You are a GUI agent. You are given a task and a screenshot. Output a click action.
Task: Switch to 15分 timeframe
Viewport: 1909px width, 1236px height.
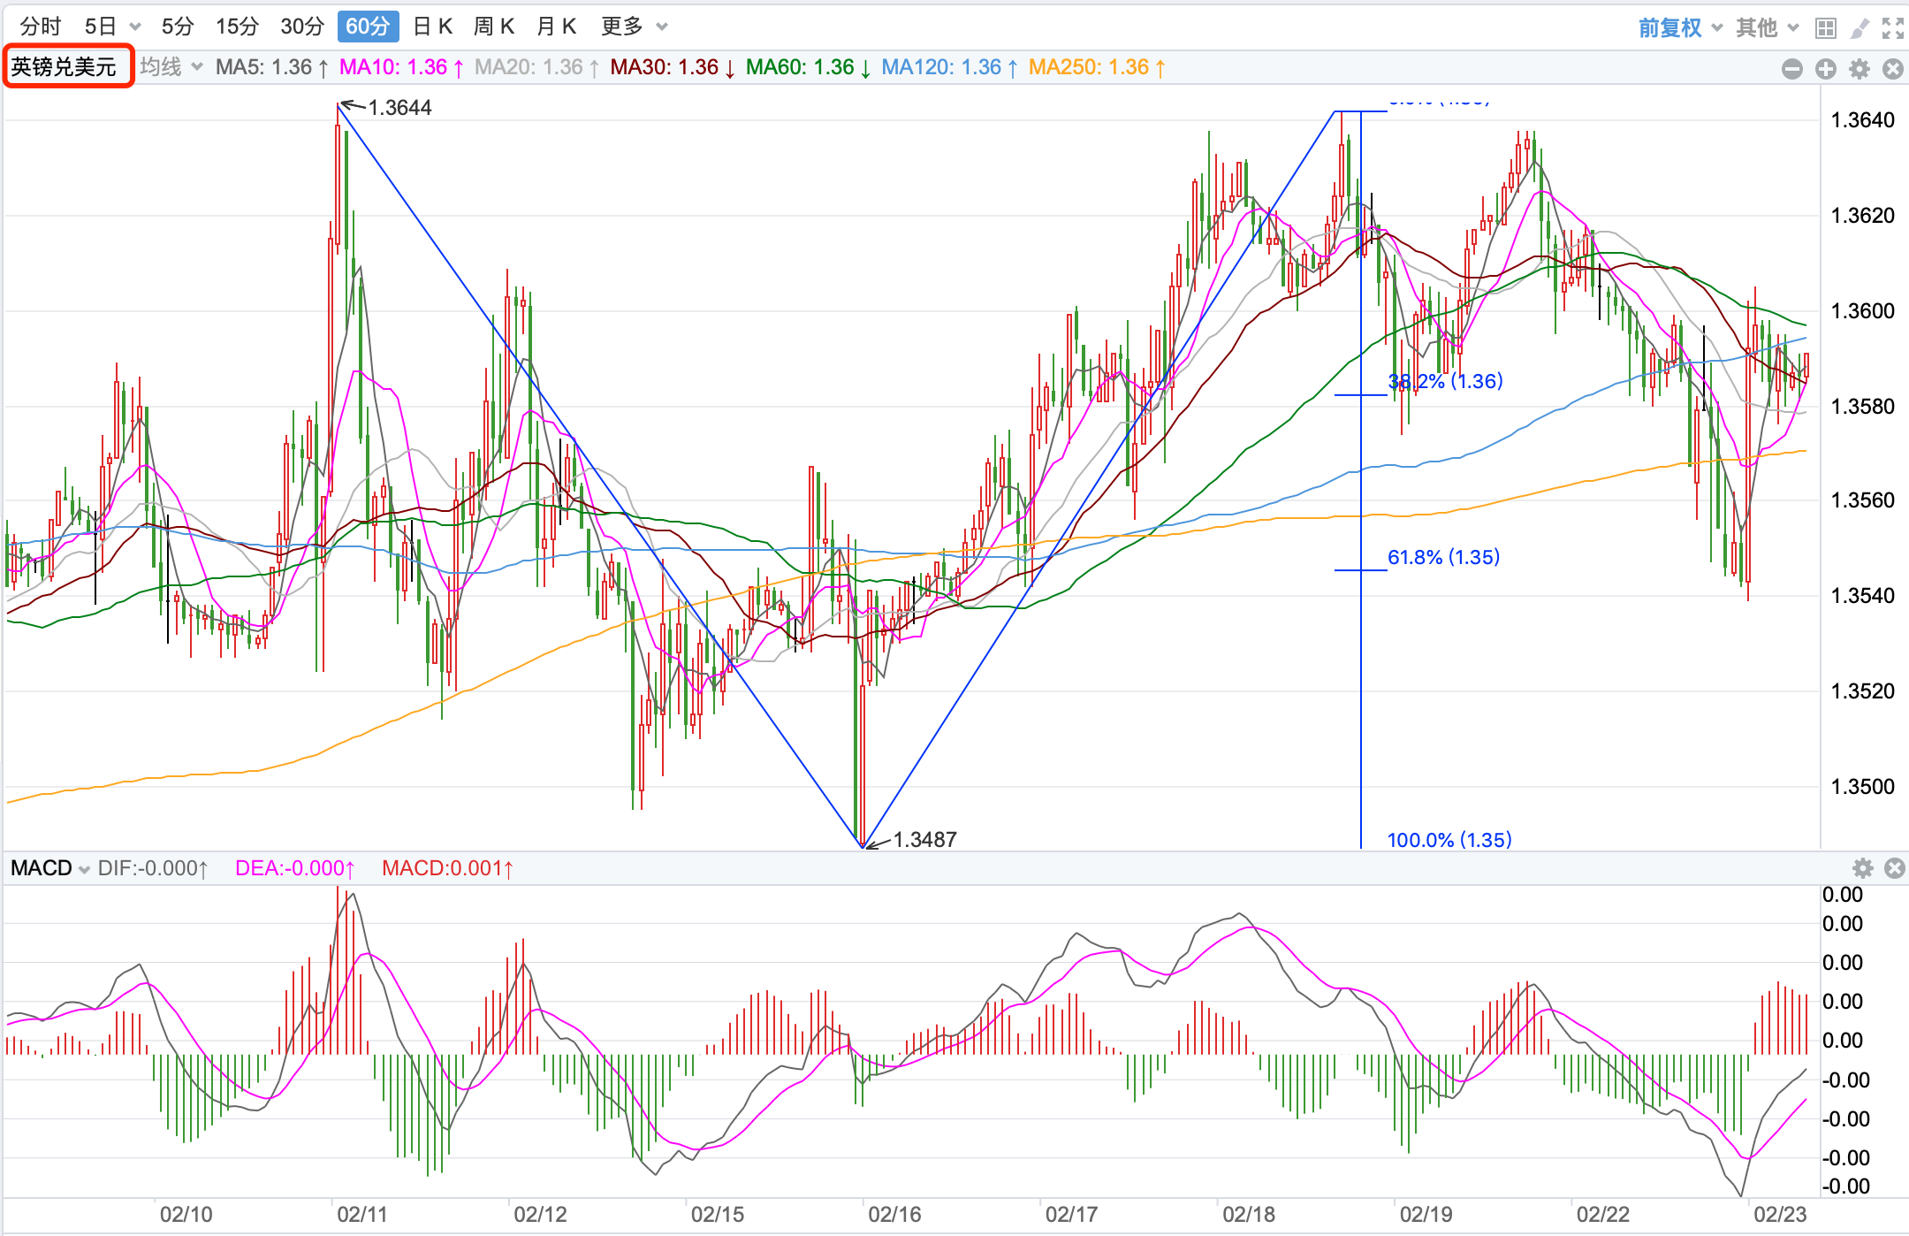[237, 27]
